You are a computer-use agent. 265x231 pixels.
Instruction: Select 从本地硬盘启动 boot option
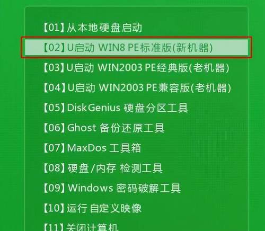(93, 28)
